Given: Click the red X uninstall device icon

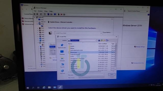Looking at the screenshot, I should click(61, 14).
